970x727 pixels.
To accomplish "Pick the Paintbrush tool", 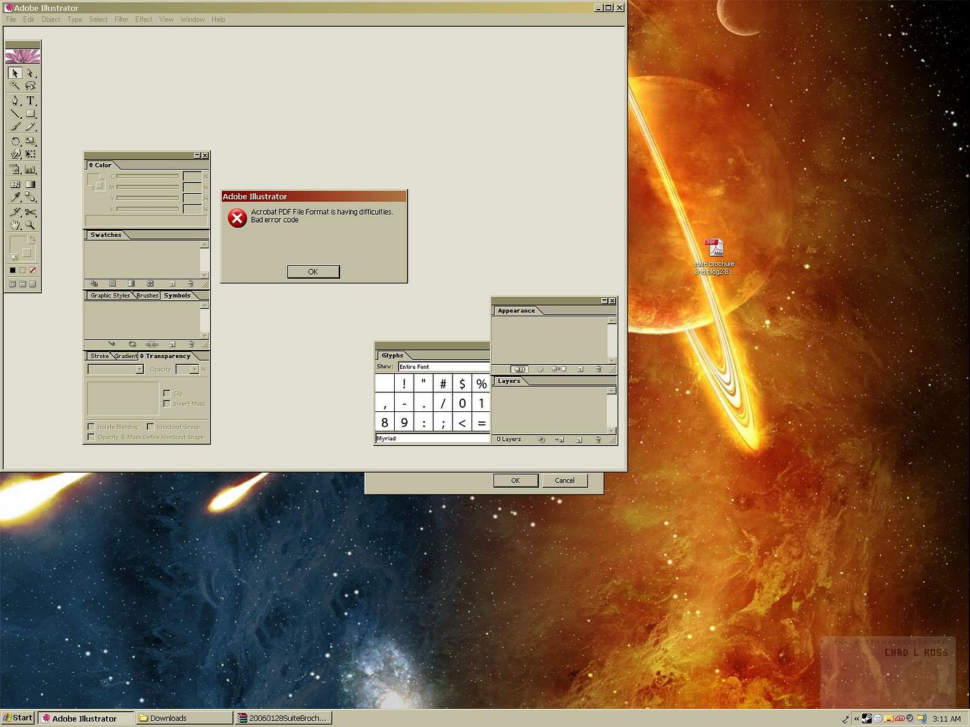I will 15,127.
